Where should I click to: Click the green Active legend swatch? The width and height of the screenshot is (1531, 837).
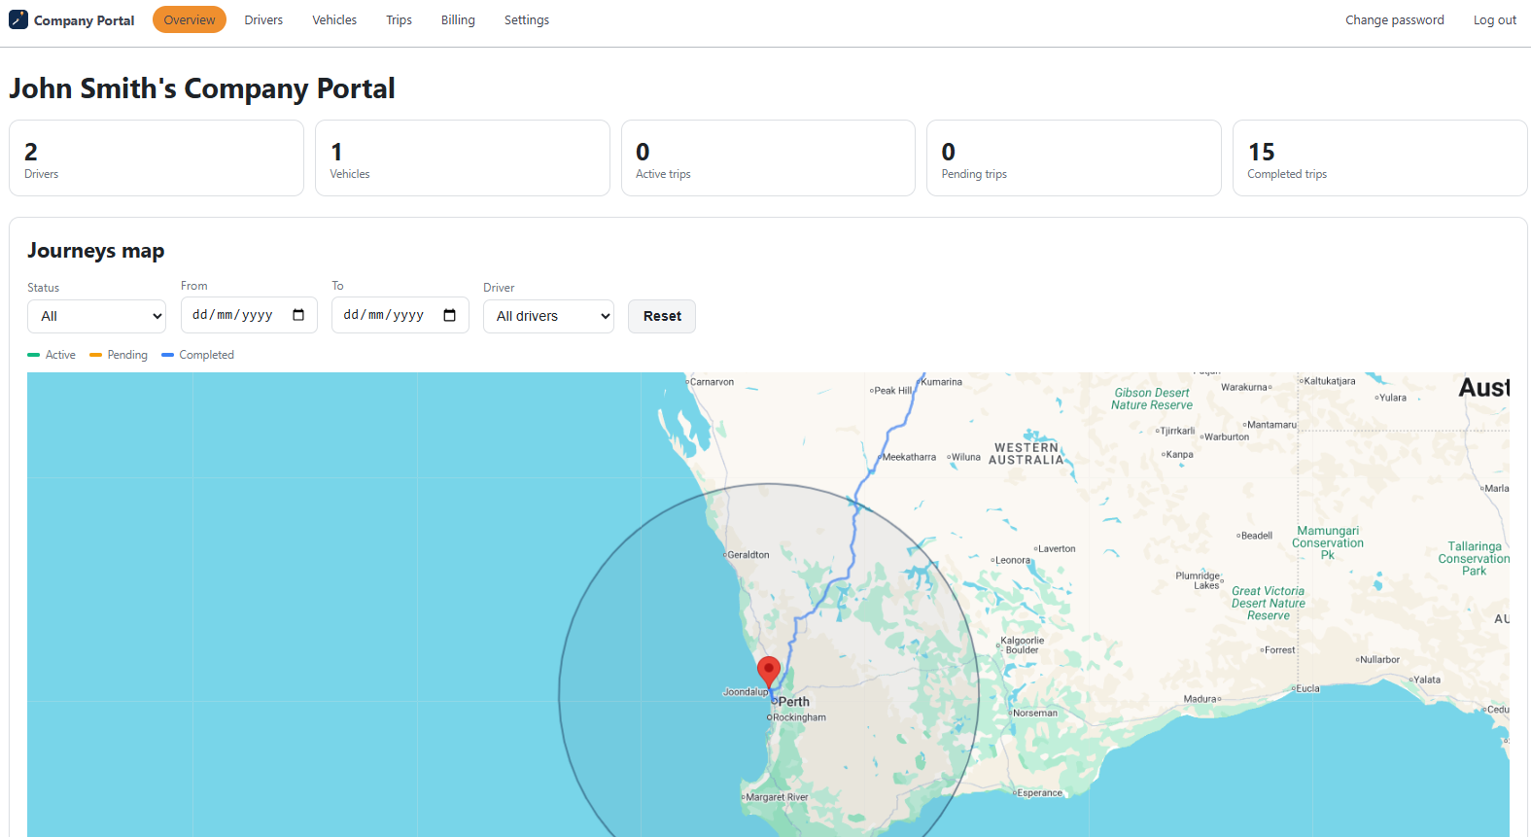coord(34,355)
